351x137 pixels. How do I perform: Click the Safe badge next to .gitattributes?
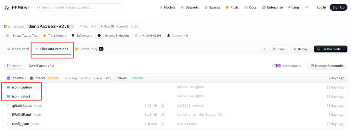click(x=38, y=106)
